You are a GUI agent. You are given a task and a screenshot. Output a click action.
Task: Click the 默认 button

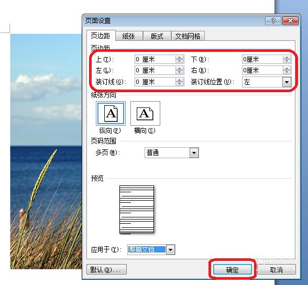pyautogui.click(x=106, y=269)
